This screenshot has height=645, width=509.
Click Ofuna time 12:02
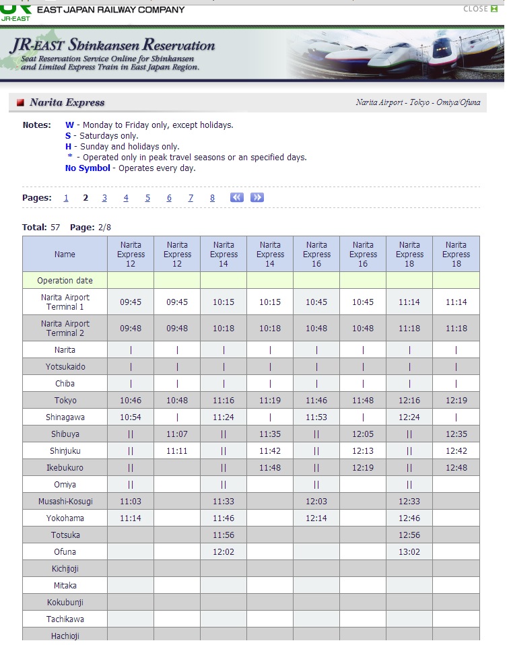pyautogui.click(x=224, y=552)
